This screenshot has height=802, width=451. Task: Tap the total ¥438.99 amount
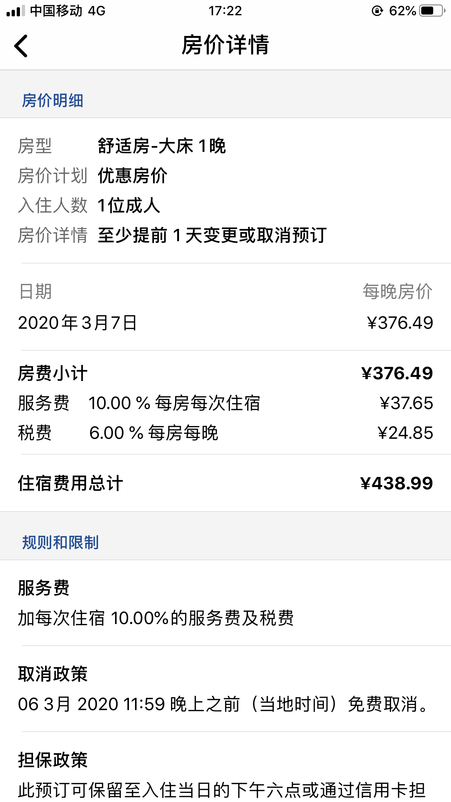click(397, 483)
